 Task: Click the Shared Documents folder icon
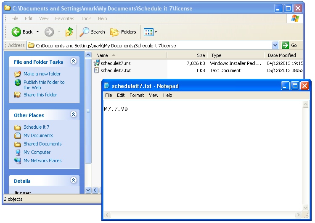point(18,144)
